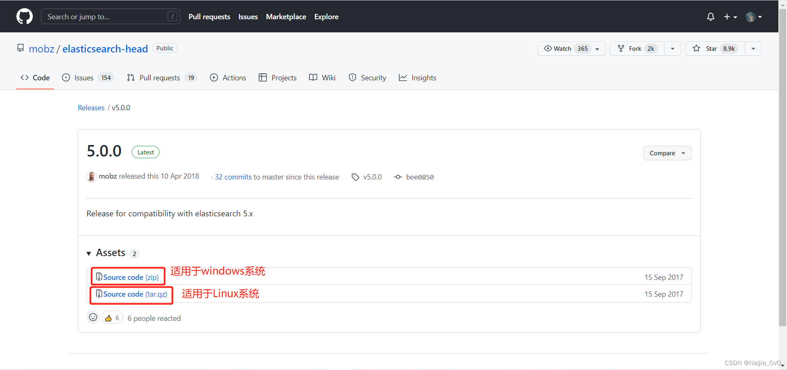Expand the Star lists dropdown arrow
This screenshot has width=787, height=370.
pyautogui.click(x=753, y=49)
